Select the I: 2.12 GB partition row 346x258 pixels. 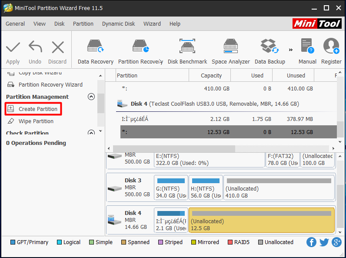pyautogui.click(x=228, y=119)
